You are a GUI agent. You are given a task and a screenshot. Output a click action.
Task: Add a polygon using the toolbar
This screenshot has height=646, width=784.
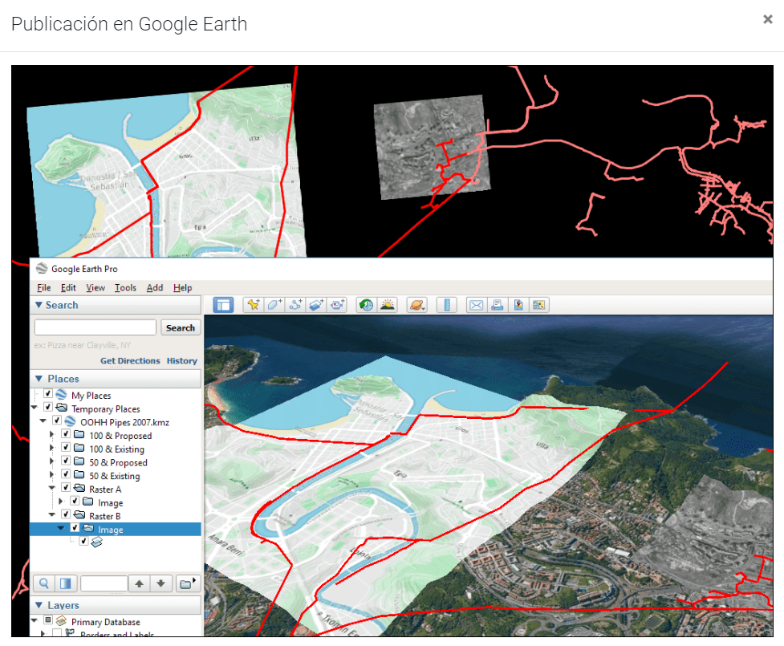coord(274,304)
